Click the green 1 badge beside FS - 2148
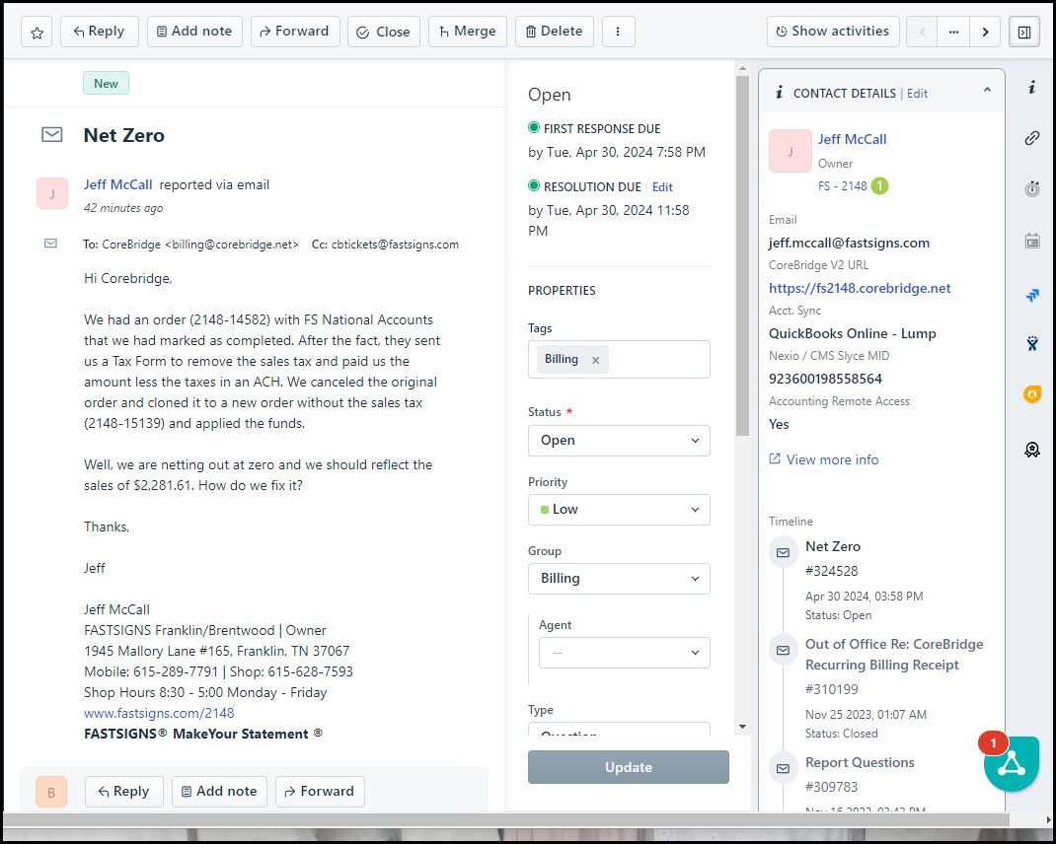Screen dimensions: 1056x844 [x=879, y=185]
